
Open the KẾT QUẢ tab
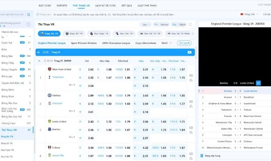pos(127,5)
